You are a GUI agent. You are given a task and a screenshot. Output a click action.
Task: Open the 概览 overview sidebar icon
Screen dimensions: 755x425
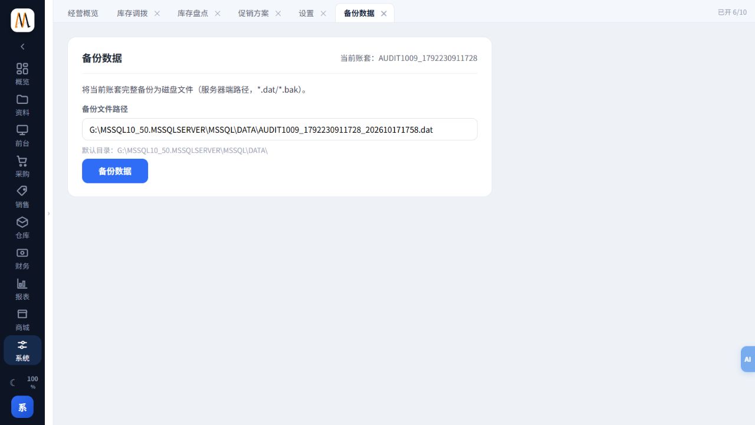point(22,74)
